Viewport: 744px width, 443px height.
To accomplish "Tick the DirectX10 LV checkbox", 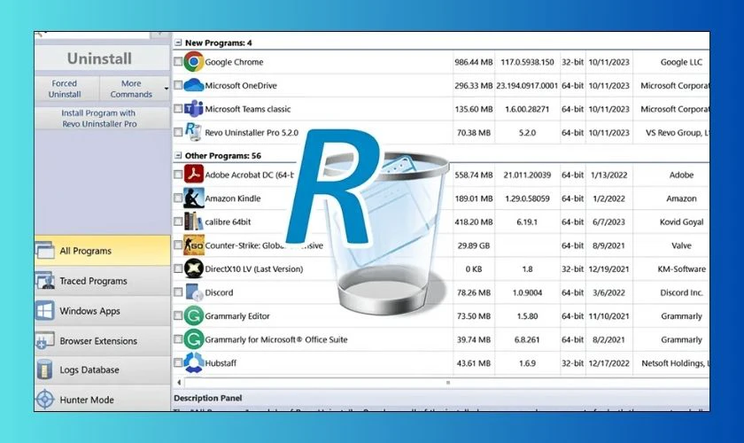I will (x=178, y=268).
